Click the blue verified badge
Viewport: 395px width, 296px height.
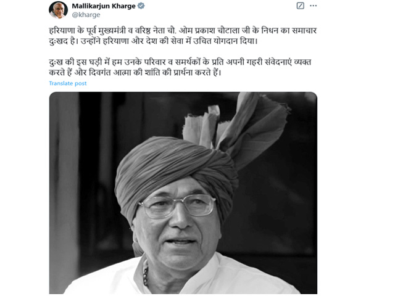point(141,6)
